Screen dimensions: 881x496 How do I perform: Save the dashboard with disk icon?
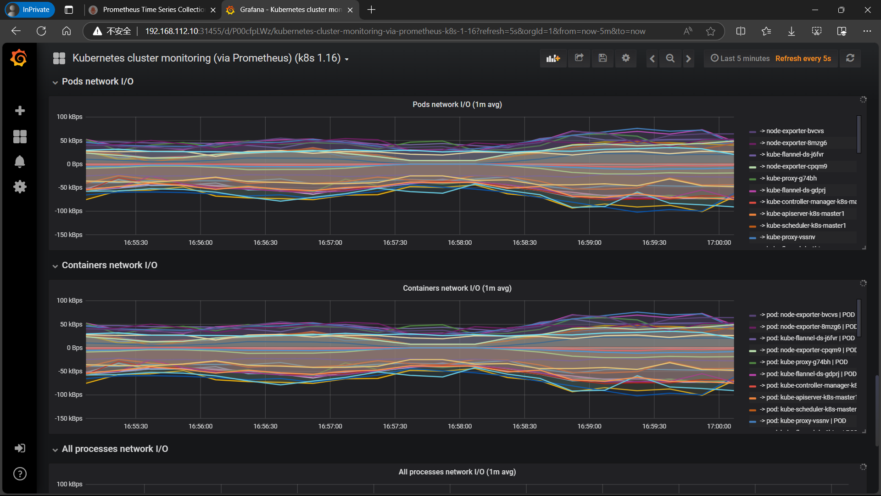602,58
